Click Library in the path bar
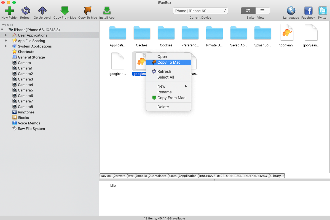Screen dimensions: 330x220 [x=276, y=176]
